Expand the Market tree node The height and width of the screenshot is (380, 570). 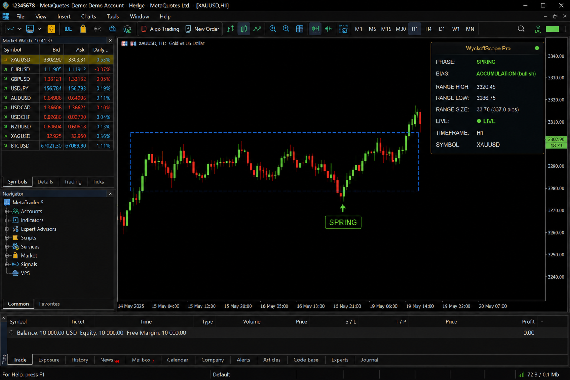pyautogui.click(x=7, y=256)
